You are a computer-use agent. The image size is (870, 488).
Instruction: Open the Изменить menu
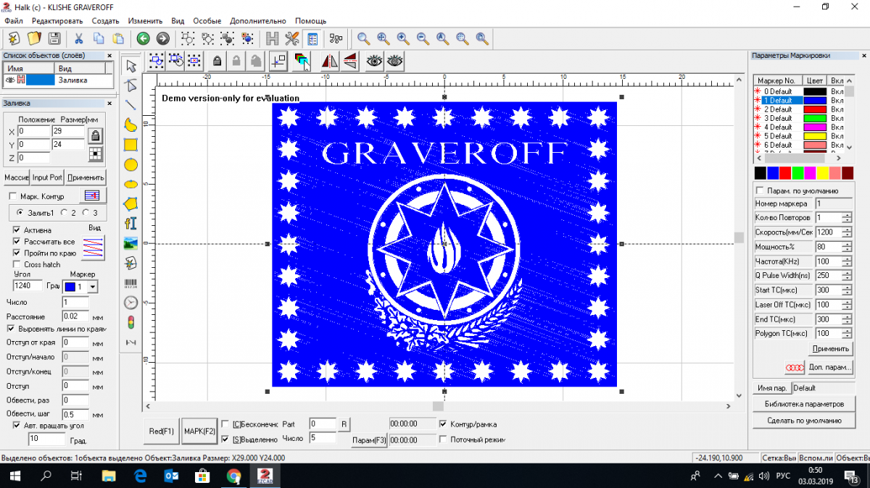pos(145,21)
